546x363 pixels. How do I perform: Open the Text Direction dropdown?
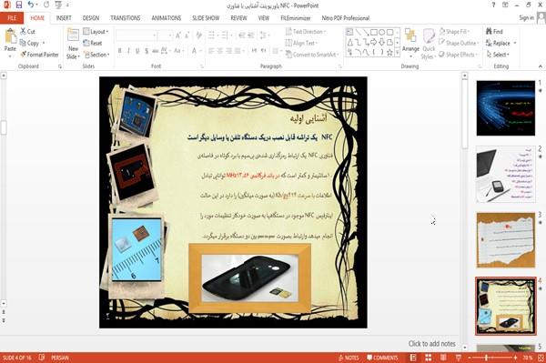coord(306,32)
